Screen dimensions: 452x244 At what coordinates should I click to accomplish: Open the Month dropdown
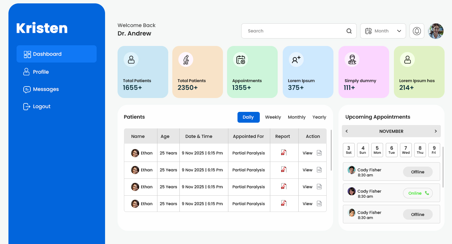[x=383, y=31]
